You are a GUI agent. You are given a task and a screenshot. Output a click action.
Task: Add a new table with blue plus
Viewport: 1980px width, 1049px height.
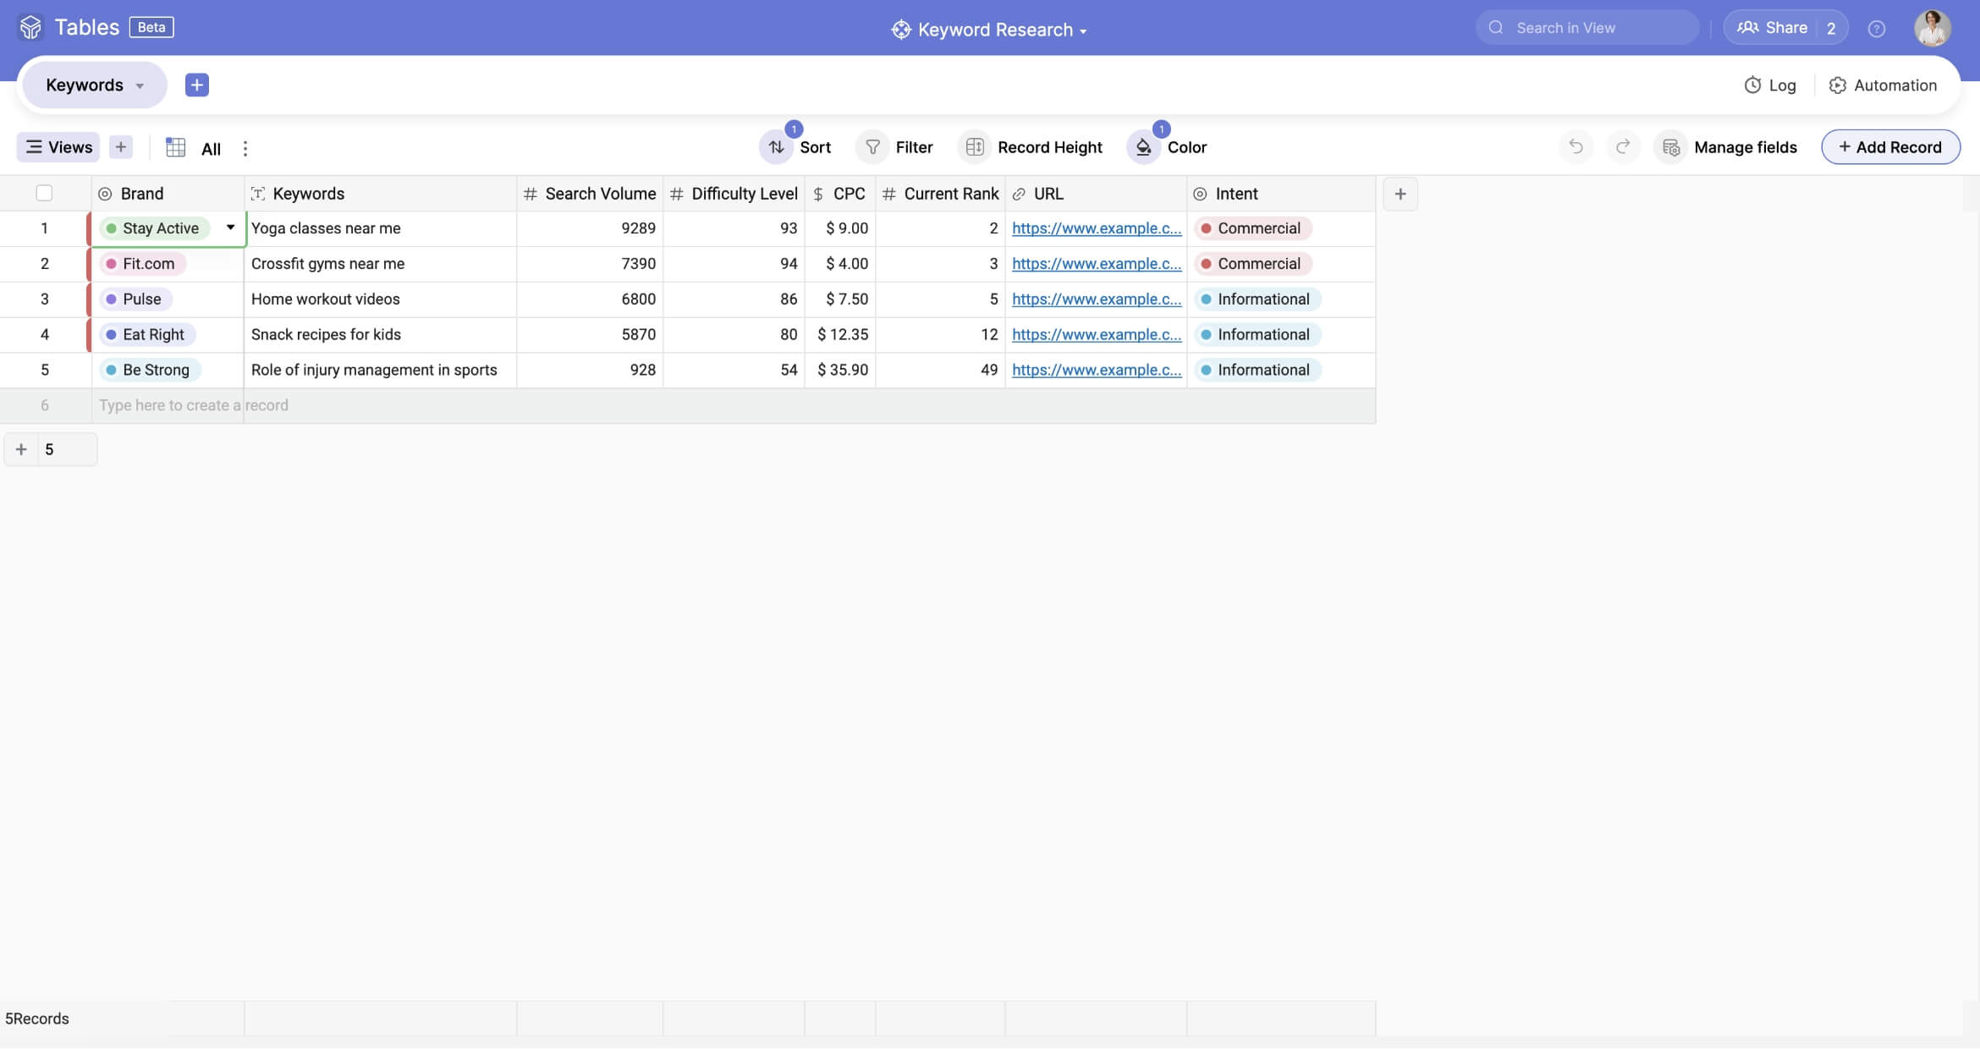coord(196,85)
